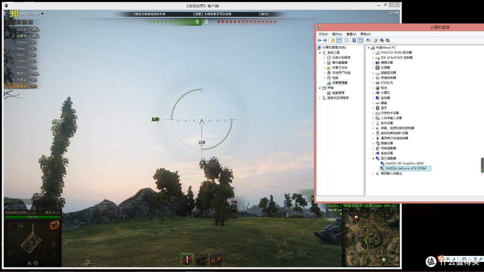Image resolution: width=484 pixels, height=272 pixels.
Task: Select the third shell ammo slot in game
Action: pyautogui.click(x=216, y=259)
